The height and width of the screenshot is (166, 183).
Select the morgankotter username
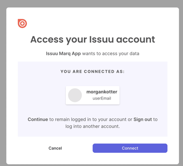102,92
